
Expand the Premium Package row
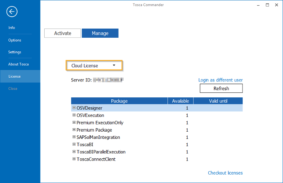pyautogui.click(x=74, y=130)
